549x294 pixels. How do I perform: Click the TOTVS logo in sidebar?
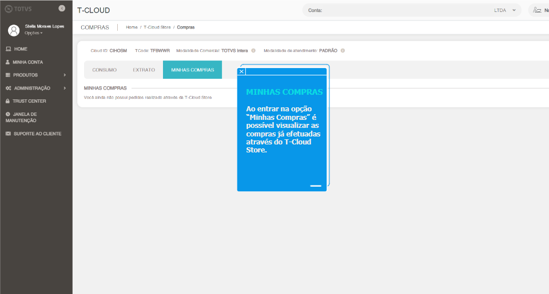pos(18,9)
